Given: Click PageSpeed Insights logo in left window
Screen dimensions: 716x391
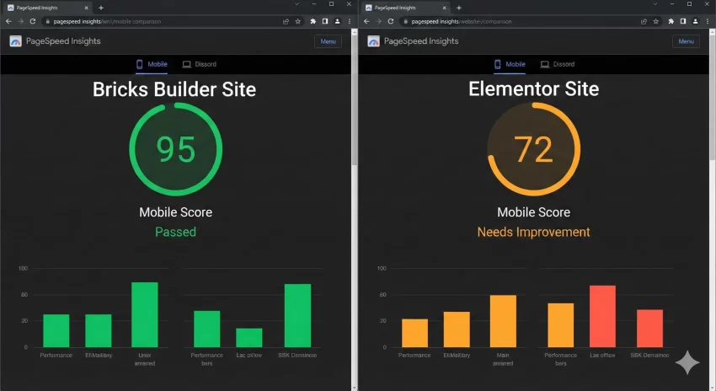Looking at the screenshot, I should [x=15, y=41].
